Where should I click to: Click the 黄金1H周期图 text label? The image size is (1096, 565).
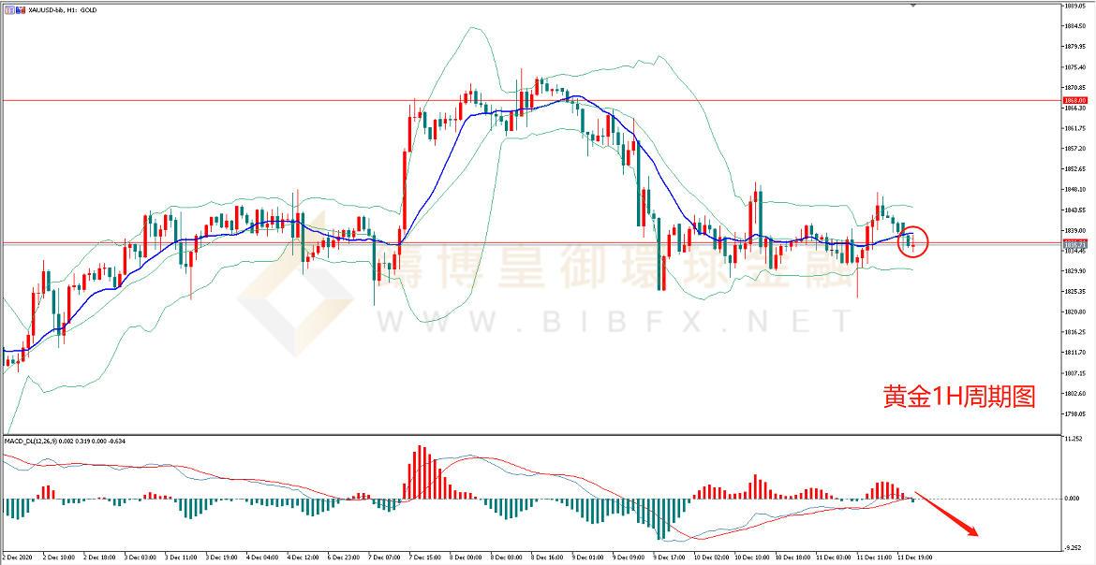point(958,398)
